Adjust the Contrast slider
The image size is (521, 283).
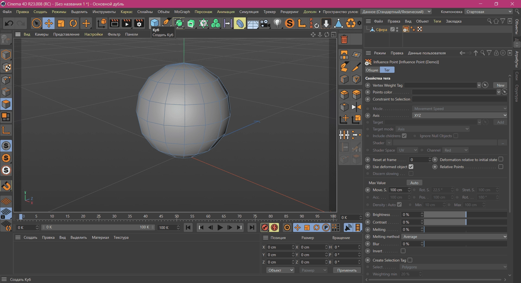465,222
